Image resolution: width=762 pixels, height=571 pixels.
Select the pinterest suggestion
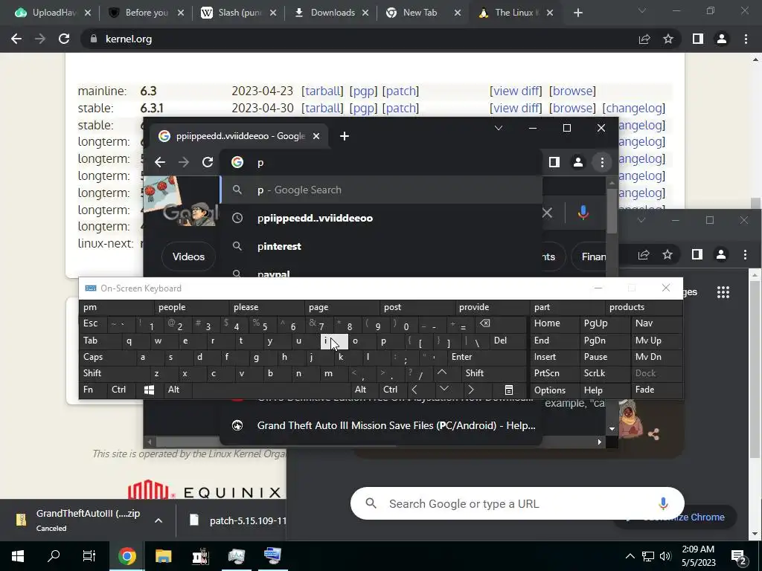click(x=382, y=246)
